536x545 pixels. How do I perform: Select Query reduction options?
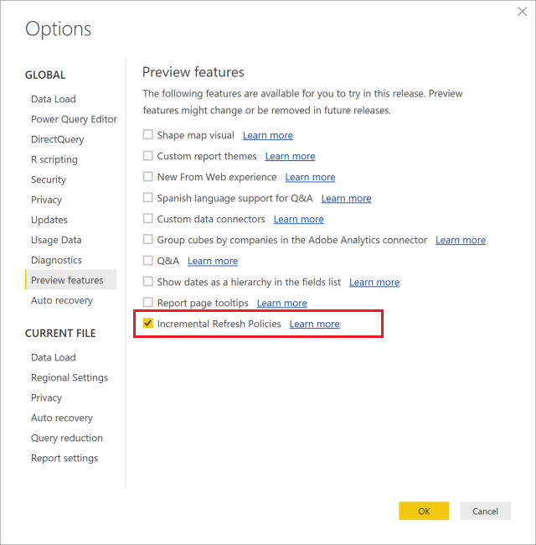(x=67, y=438)
